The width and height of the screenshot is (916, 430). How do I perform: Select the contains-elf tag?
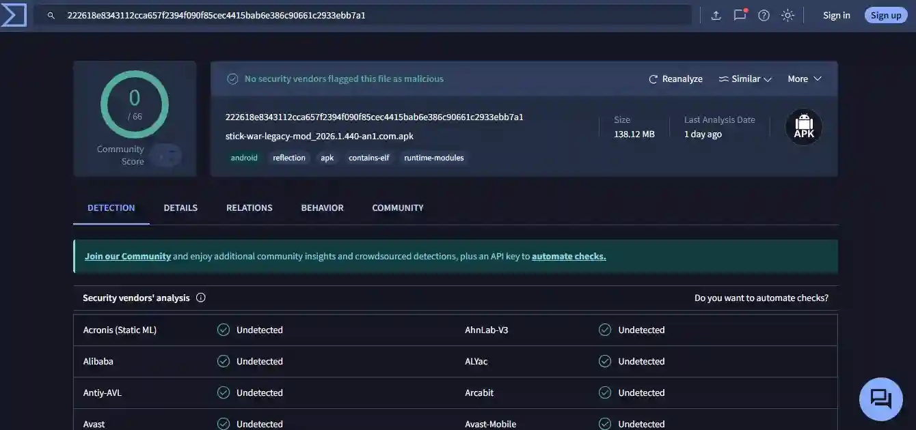369,158
